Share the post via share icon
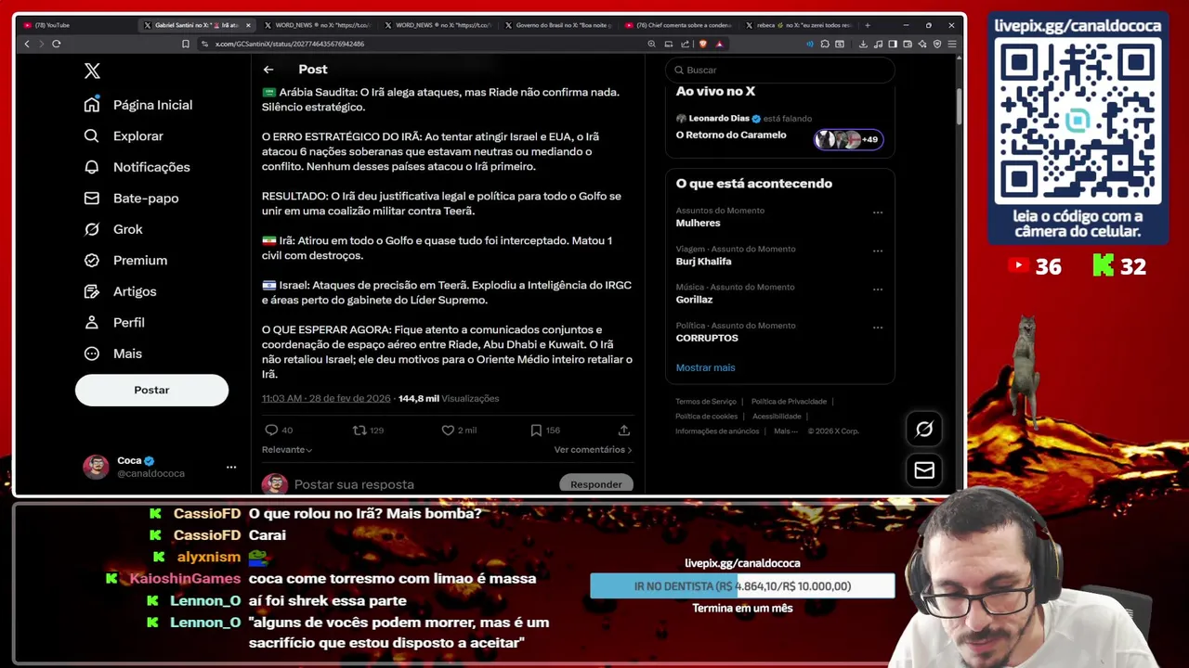 (624, 430)
